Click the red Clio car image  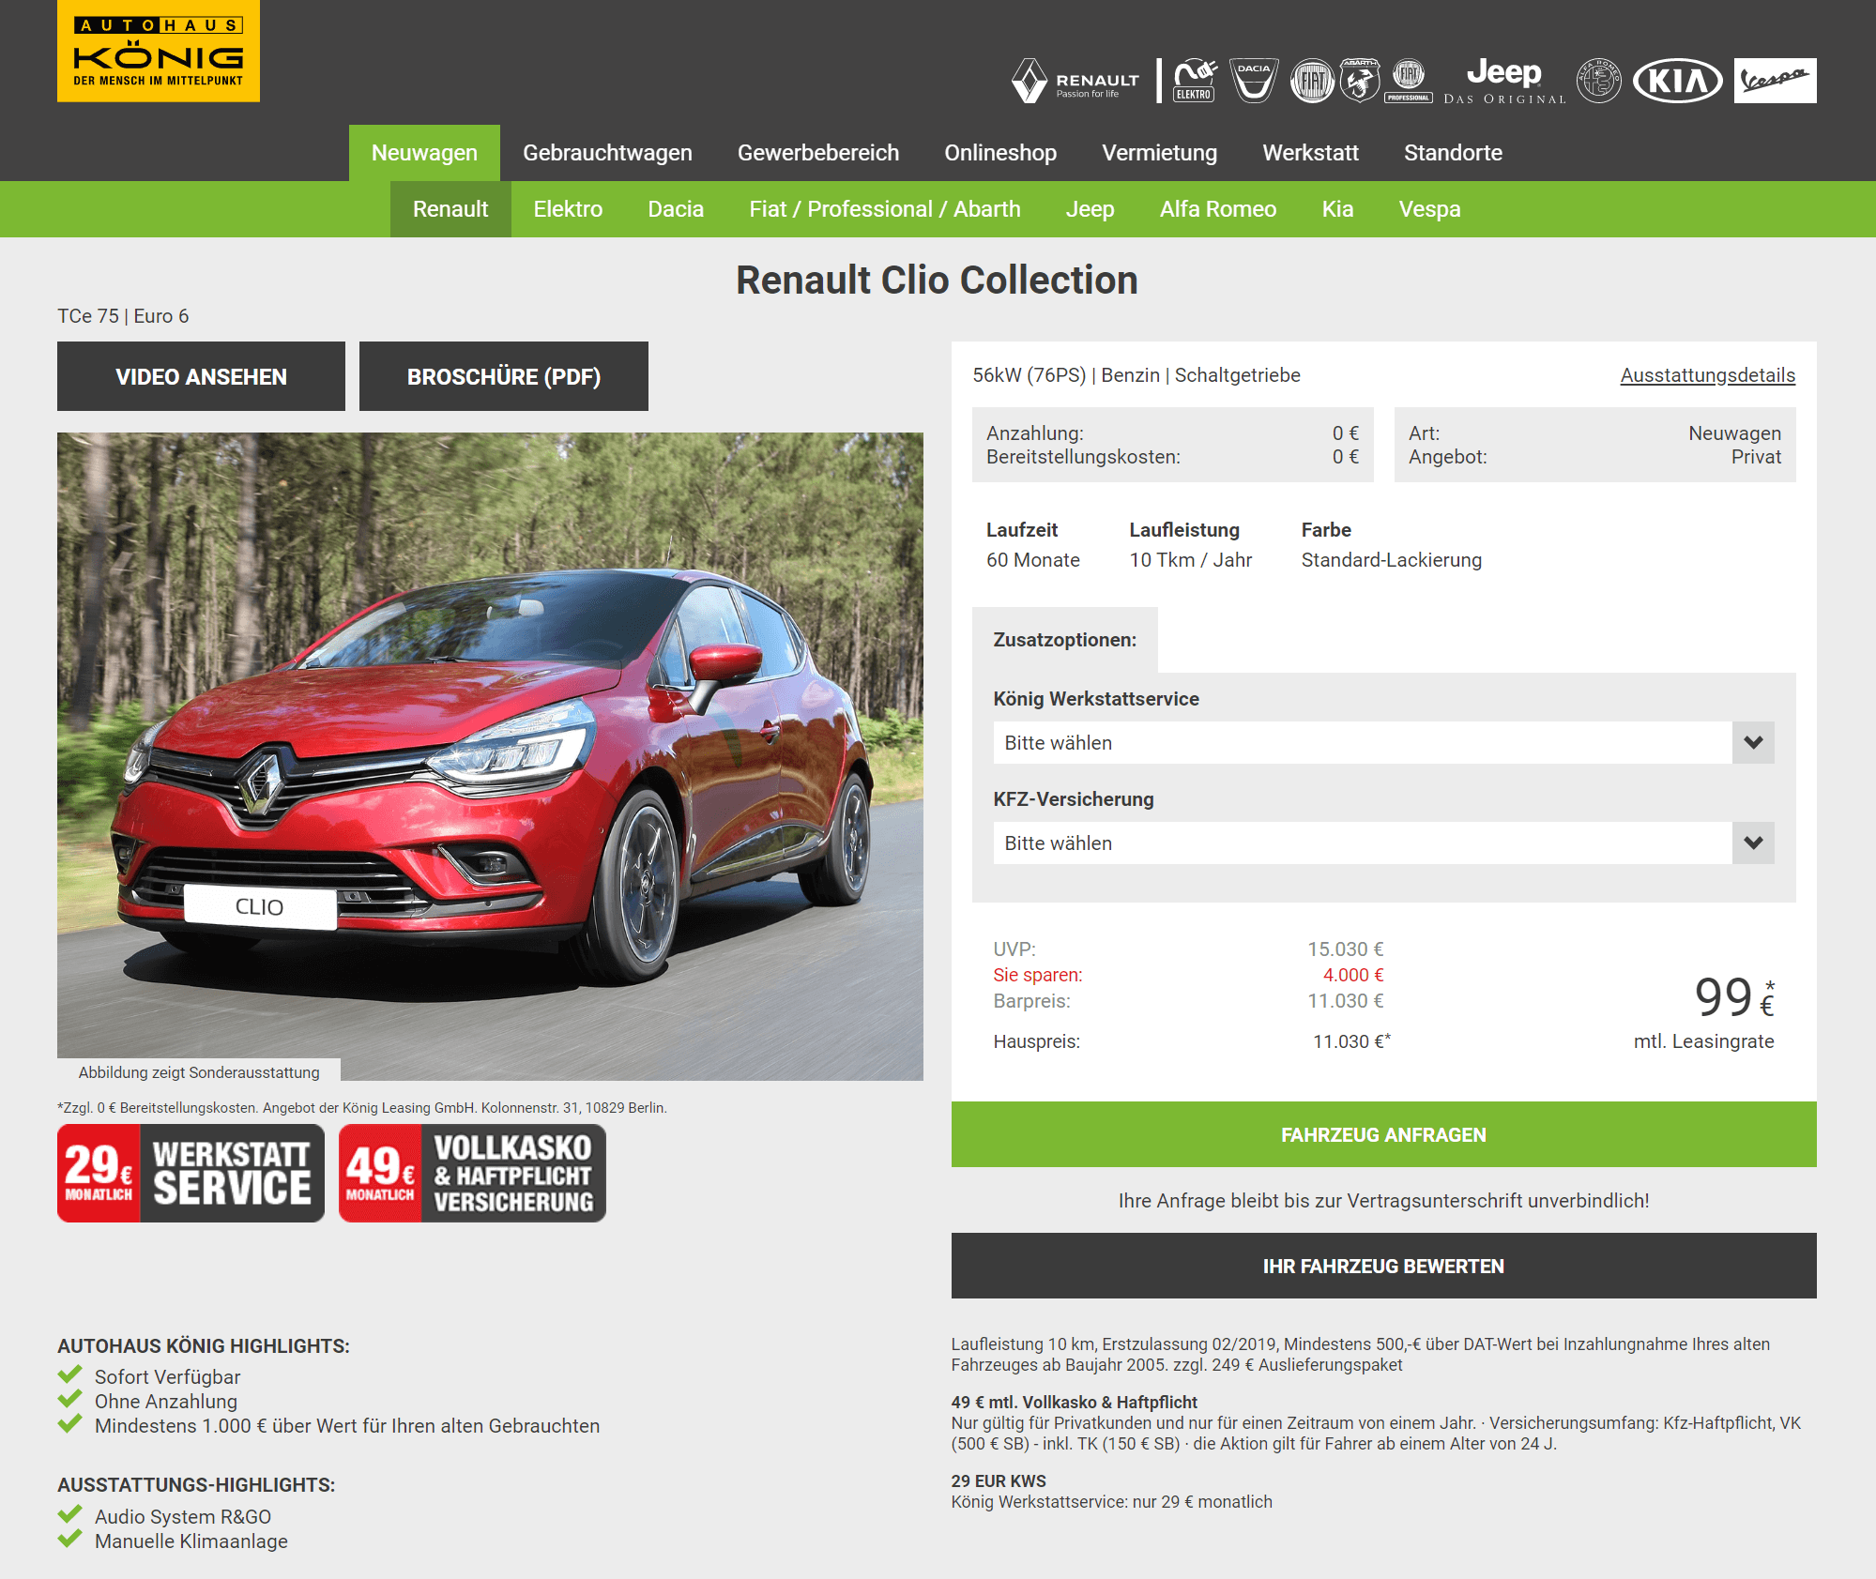(490, 756)
